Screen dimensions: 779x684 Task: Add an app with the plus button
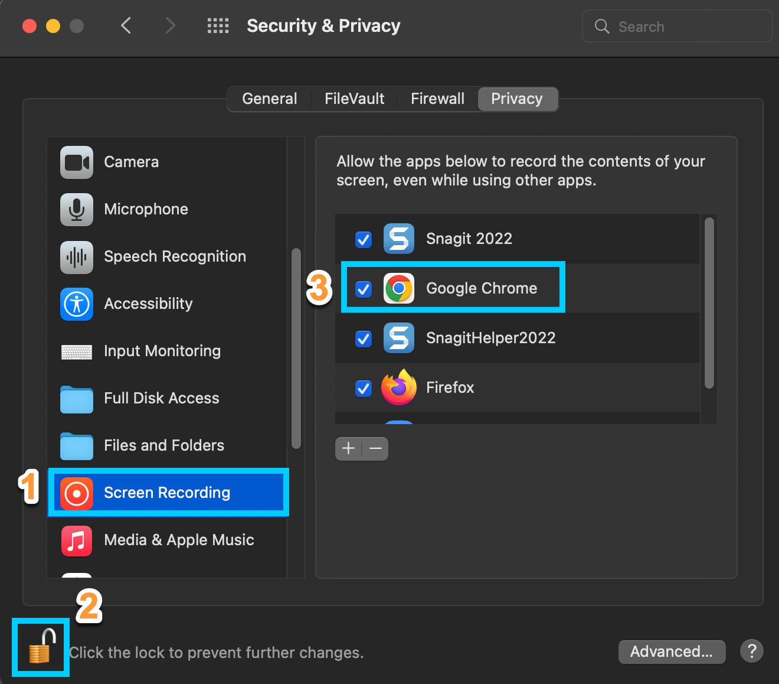tap(349, 449)
